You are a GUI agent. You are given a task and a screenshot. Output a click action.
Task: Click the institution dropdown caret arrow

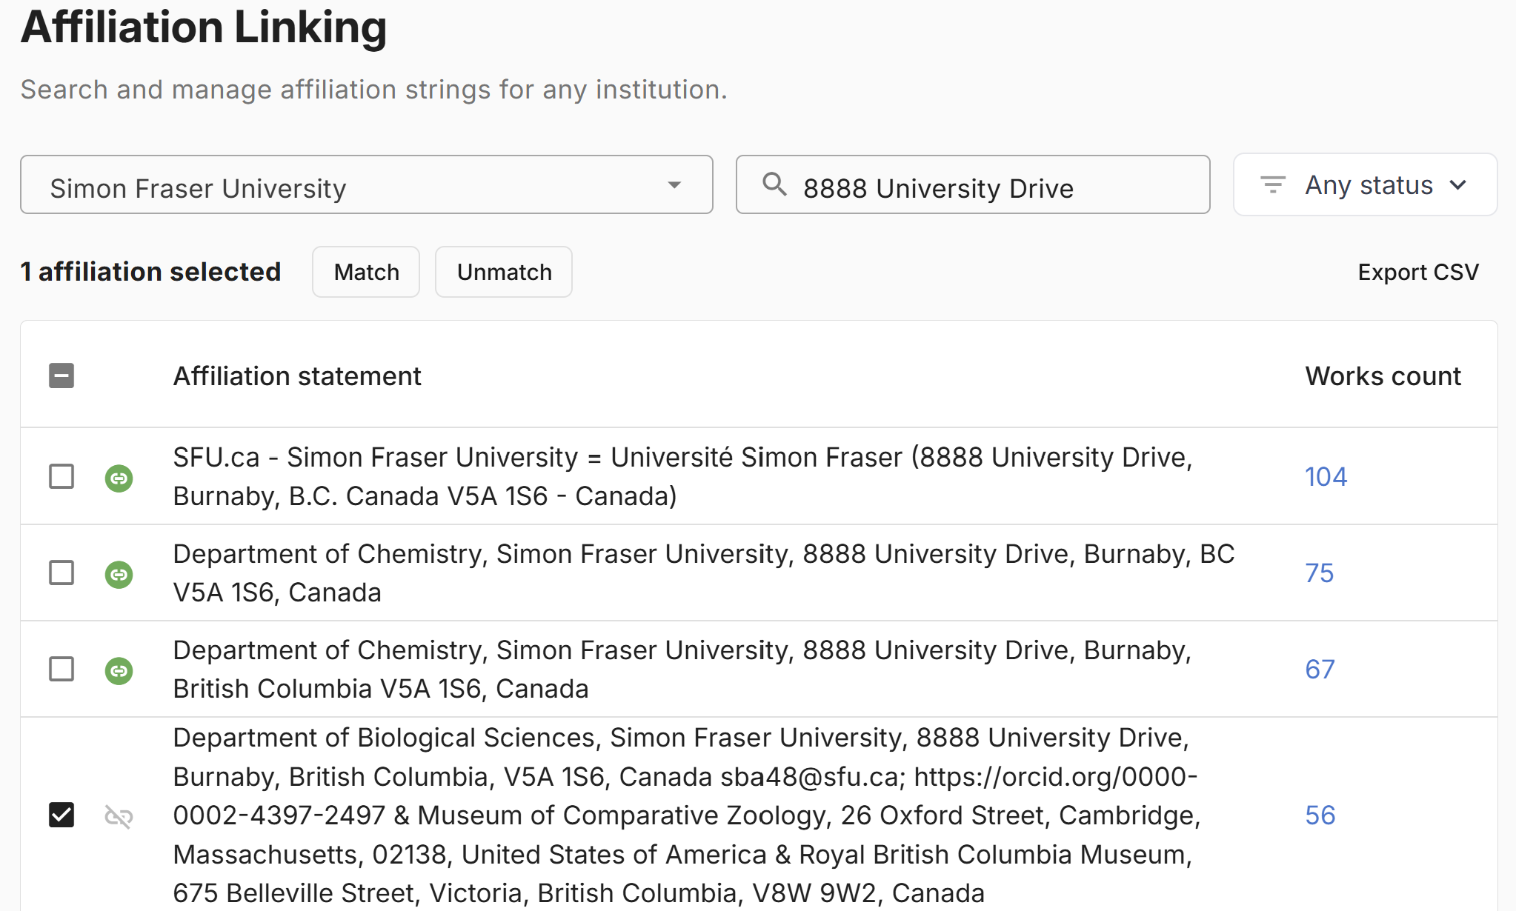click(674, 184)
